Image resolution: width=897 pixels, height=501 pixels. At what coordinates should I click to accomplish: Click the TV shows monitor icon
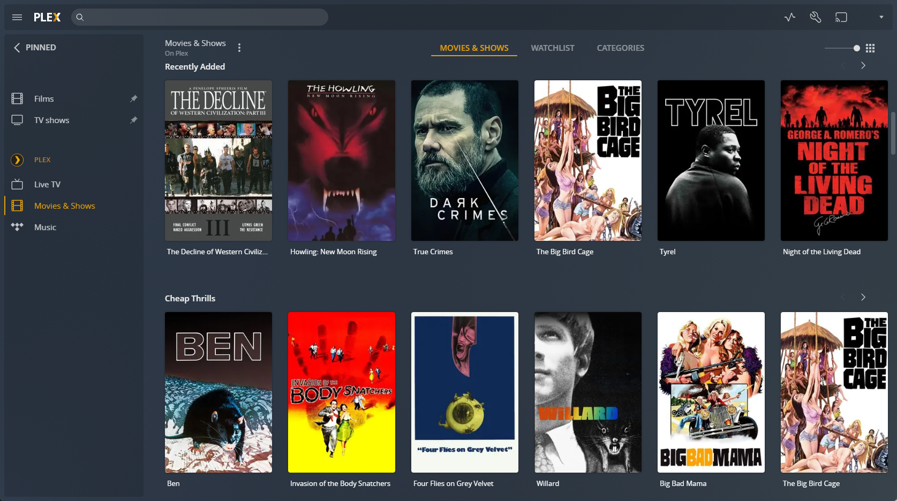(17, 120)
